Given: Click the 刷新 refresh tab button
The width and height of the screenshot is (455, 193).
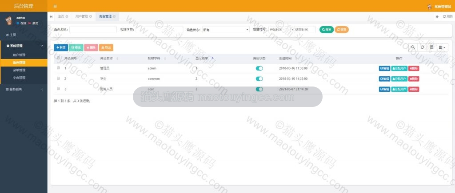Looking at the screenshot, I should coord(448,16).
